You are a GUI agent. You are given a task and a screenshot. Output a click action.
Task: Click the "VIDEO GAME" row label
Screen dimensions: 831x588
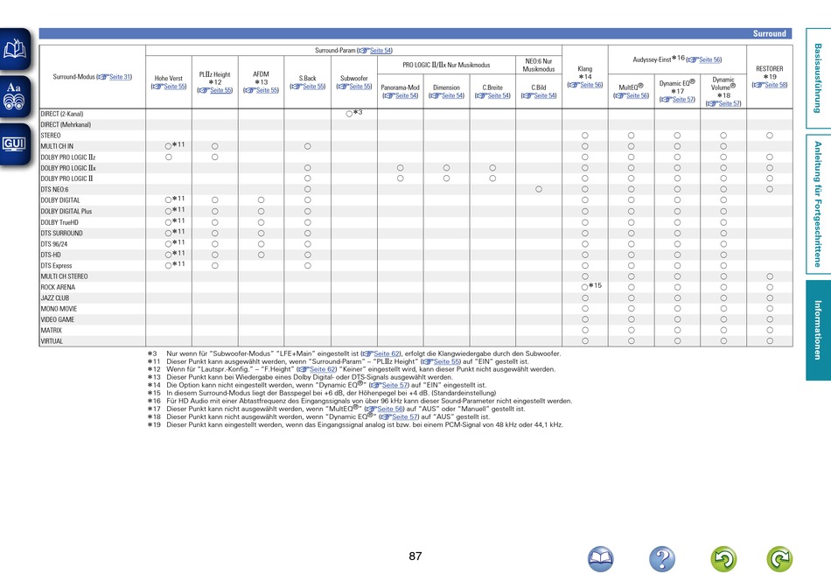click(58, 319)
